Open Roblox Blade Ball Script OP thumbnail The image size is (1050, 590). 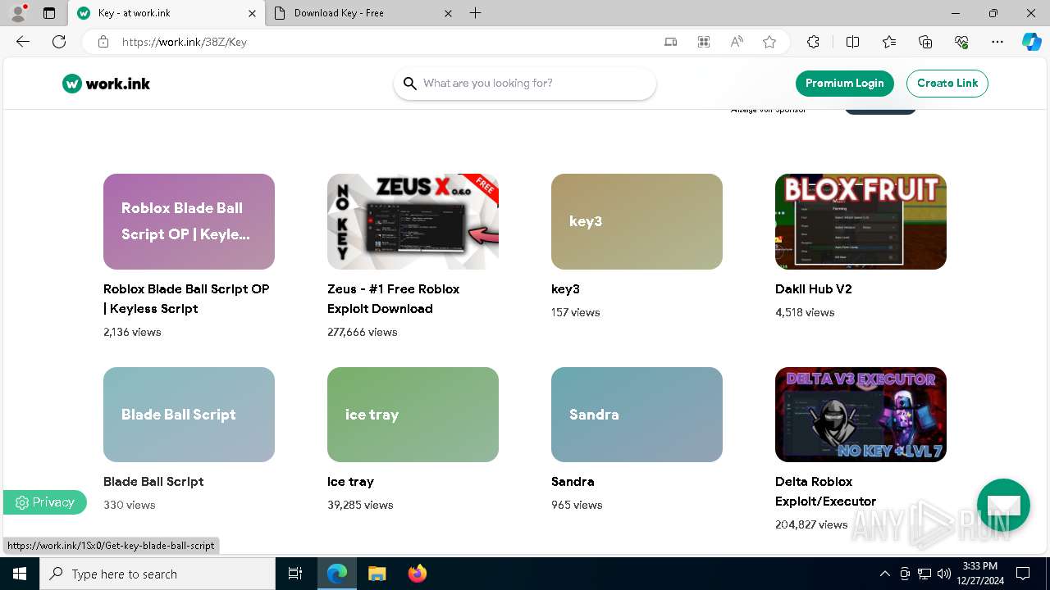click(x=189, y=221)
